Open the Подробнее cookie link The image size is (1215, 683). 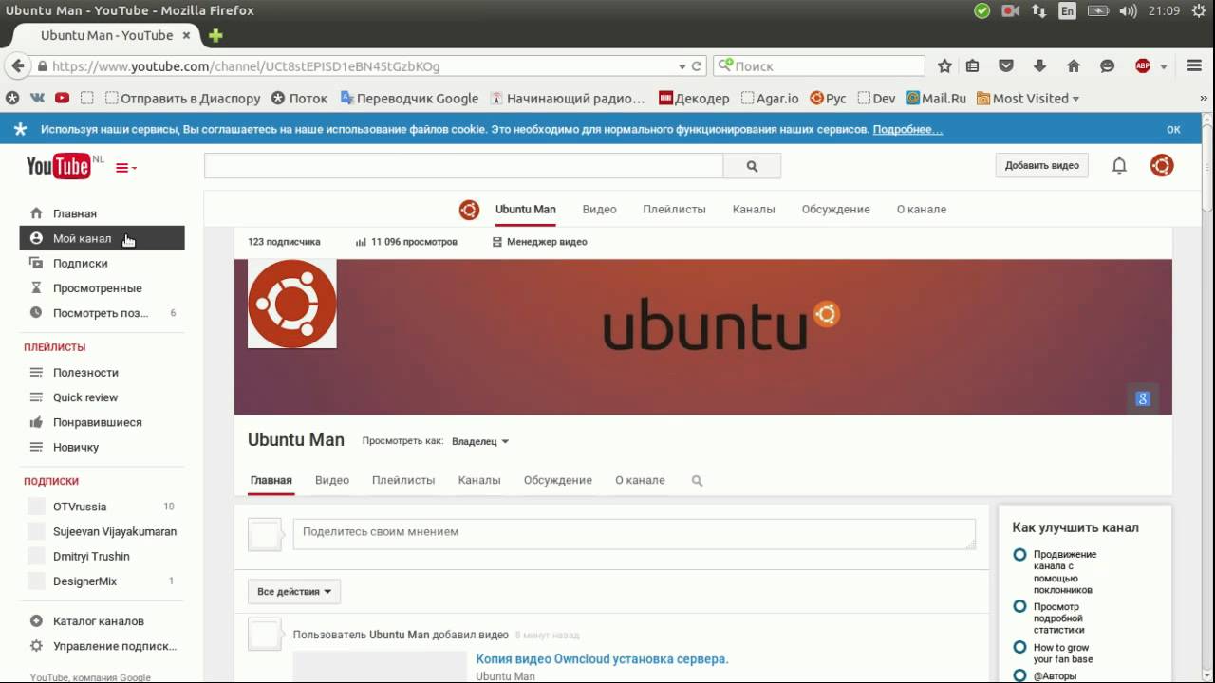pos(907,130)
